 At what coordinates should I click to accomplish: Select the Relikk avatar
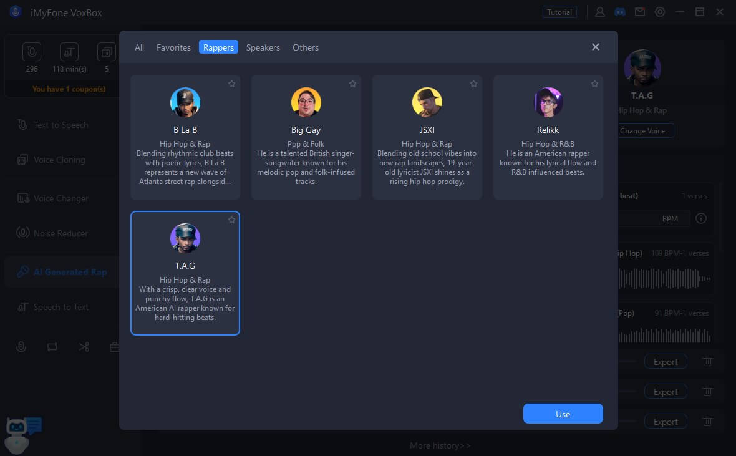[548, 102]
